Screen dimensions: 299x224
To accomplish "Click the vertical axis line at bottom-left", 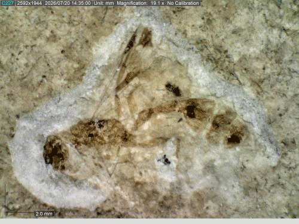I will (x=5, y=199).
